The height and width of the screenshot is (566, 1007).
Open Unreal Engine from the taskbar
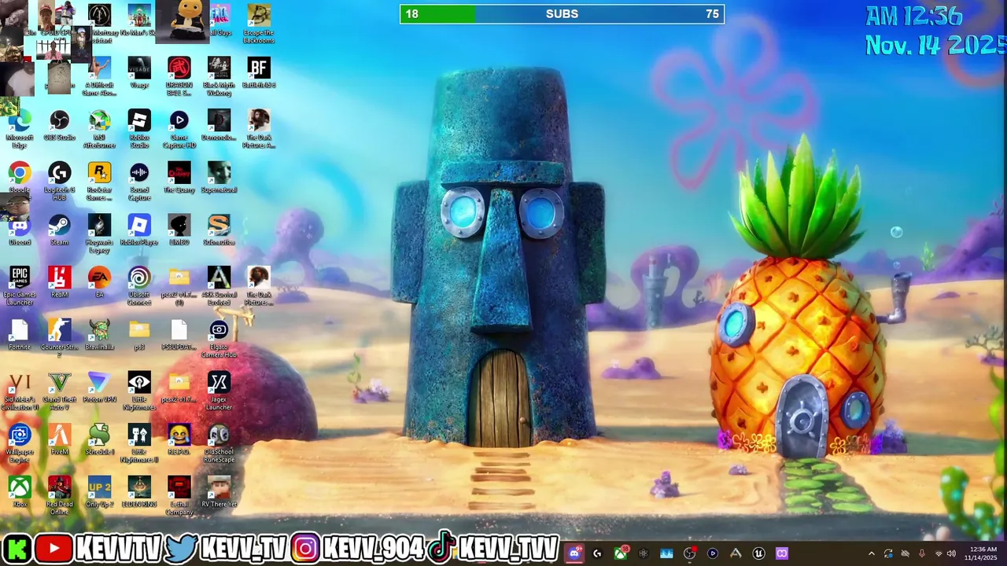click(x=758, y=553)
